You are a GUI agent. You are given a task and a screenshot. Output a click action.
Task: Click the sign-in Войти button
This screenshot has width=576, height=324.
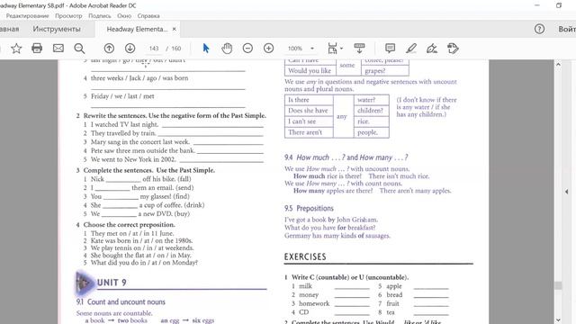[567, 29]
